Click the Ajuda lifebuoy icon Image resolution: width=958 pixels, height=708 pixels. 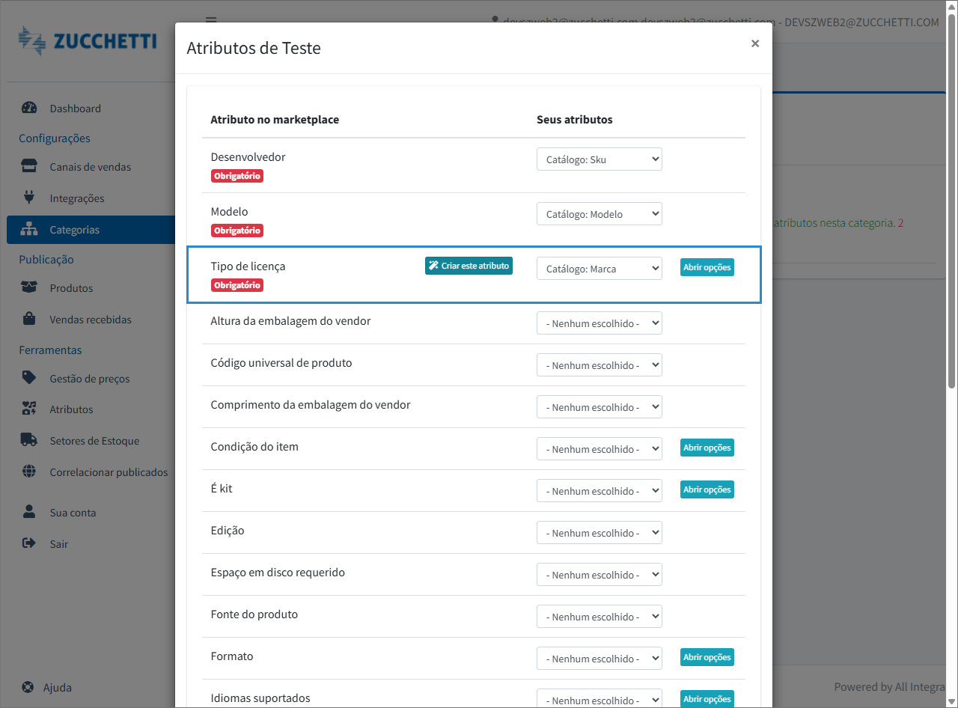point(28,687)
